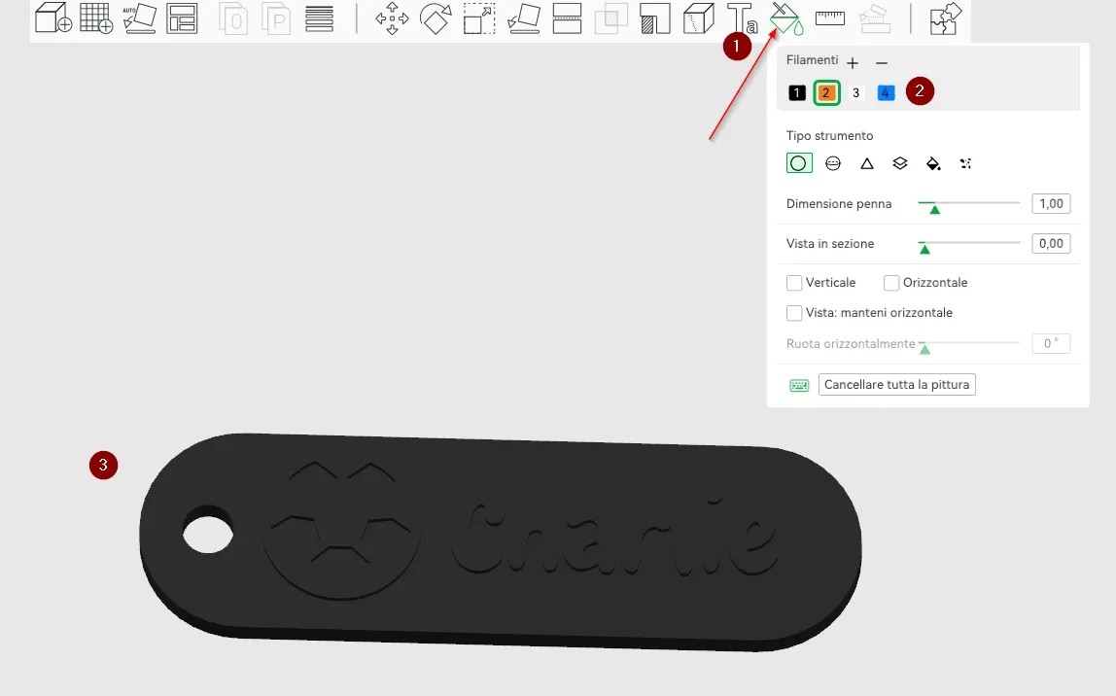This screenshot has width=1116, height=696.
Task: Open the Measure tool
Action: [x=829, y=18]
